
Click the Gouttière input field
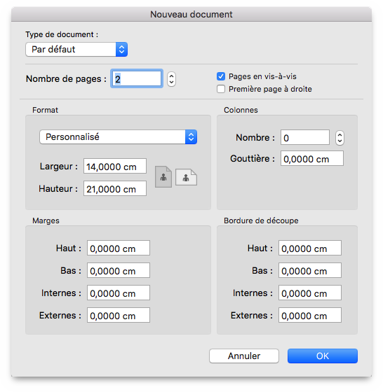[x=312, y=158]
